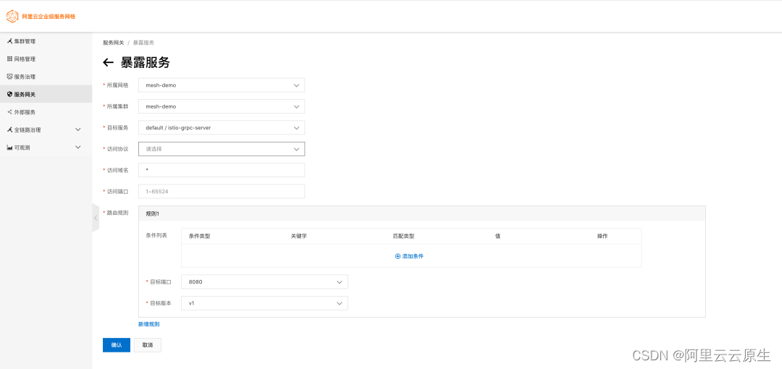Click the 匹配类型 column header
782x369 pixels.
[403, 237]
